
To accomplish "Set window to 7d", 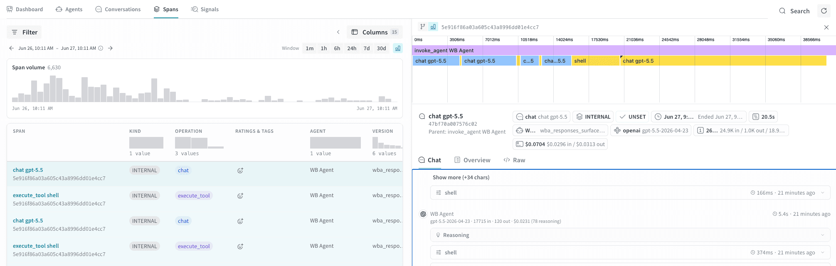I will 367,48.
